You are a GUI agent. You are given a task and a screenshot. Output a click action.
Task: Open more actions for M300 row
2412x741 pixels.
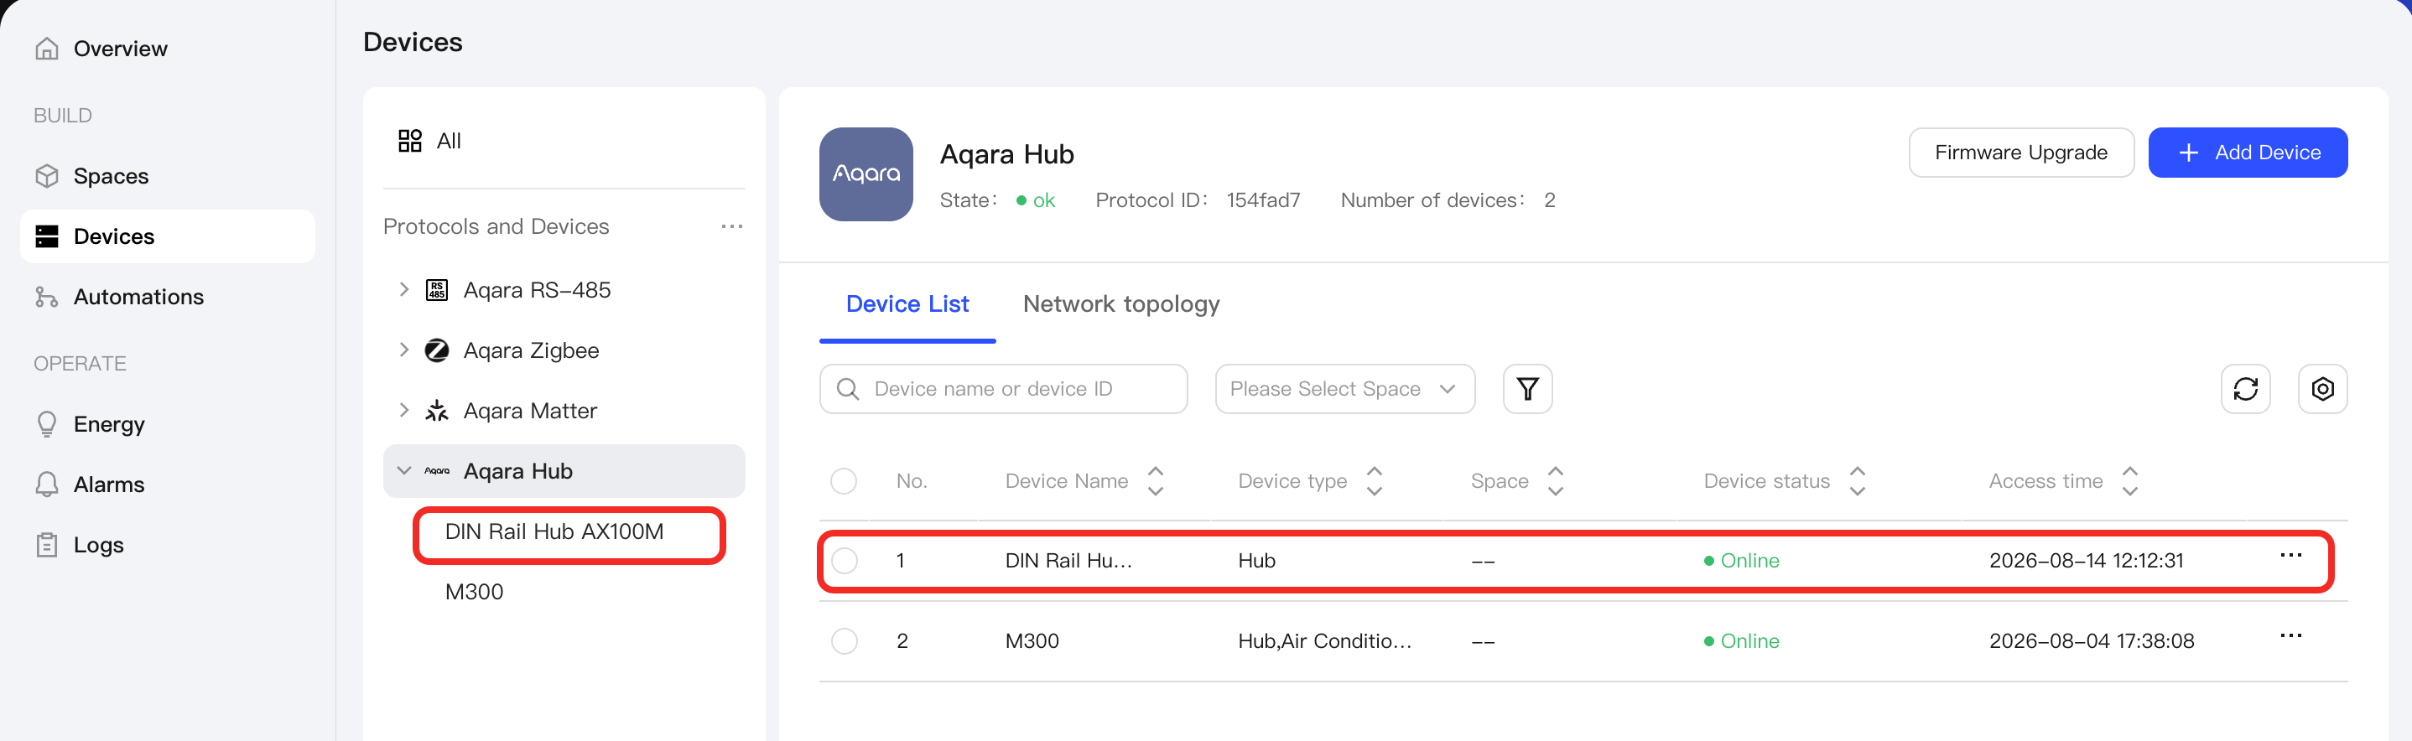pyautogui.click(x=2290, y=636)
